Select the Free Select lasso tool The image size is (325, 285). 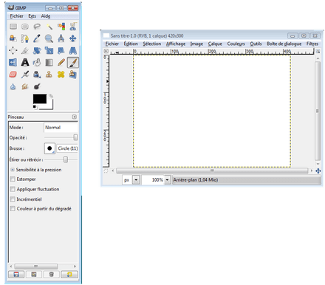37,26
